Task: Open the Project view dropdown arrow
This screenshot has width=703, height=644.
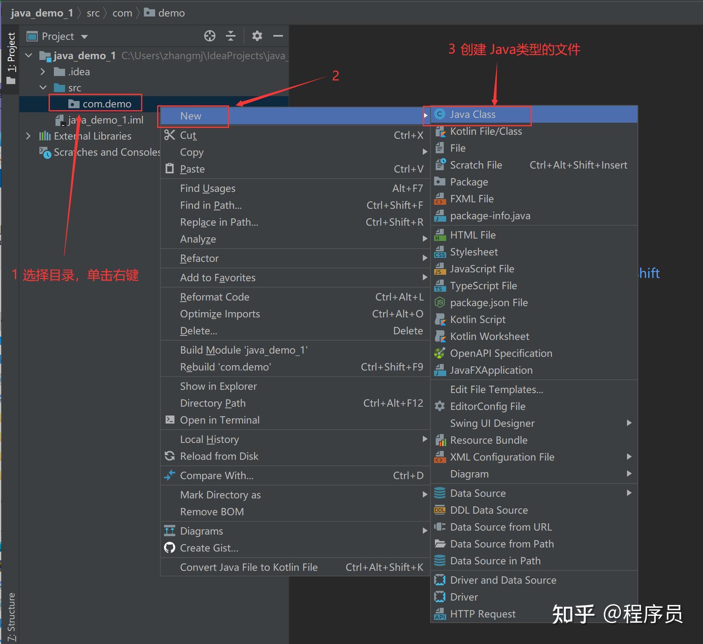Action: point(84,37)
